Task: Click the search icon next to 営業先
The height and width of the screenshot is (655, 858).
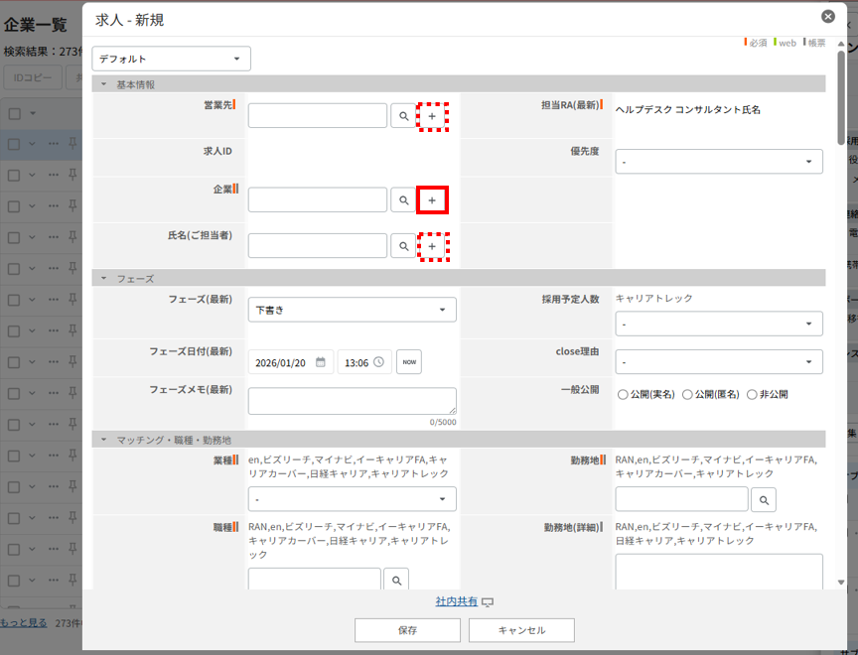Action: [403, 116]
